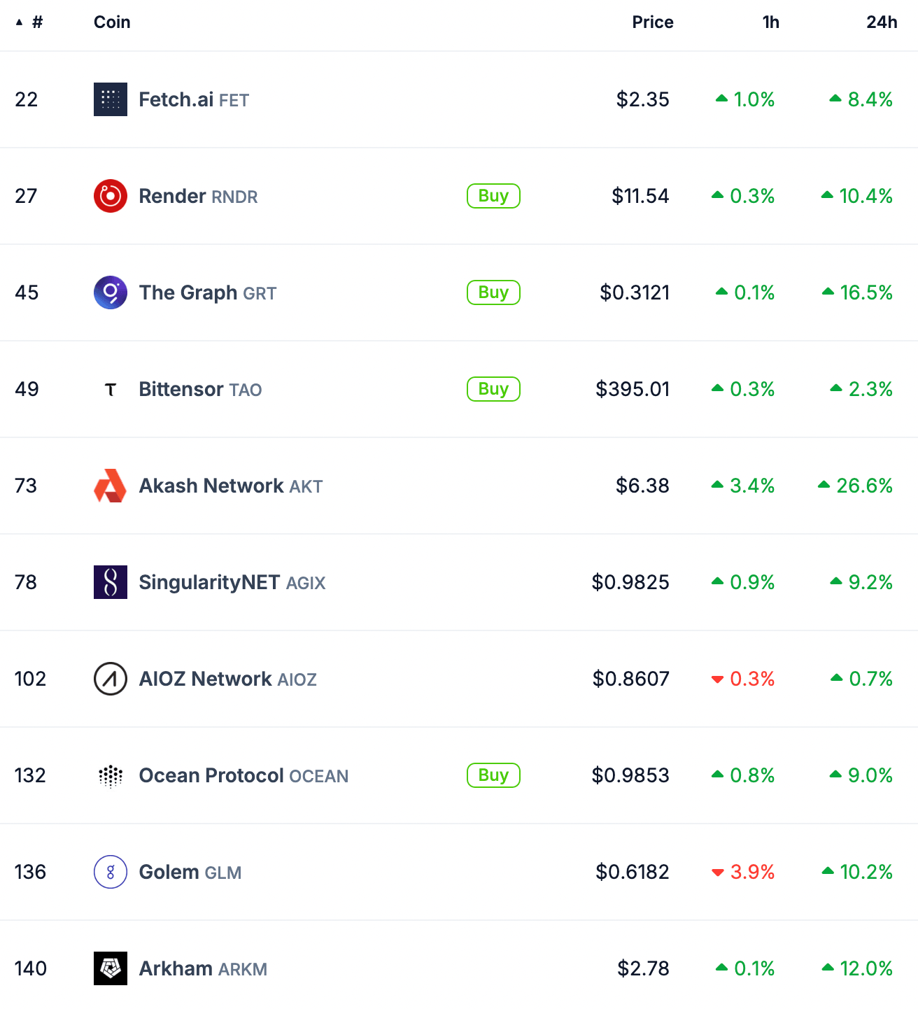Click the Akash Network AKT logo

click(110, 486)
